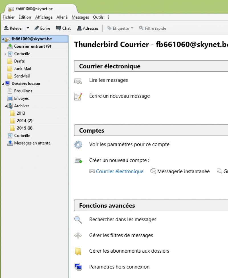228x278 pixels.
Task: Click the new message notepad icon
Action: point(78,97)
